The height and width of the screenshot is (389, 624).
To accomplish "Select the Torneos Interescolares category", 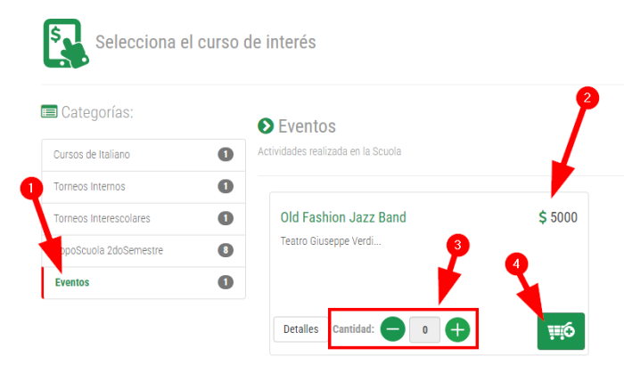I will click(x=144, y=219).
